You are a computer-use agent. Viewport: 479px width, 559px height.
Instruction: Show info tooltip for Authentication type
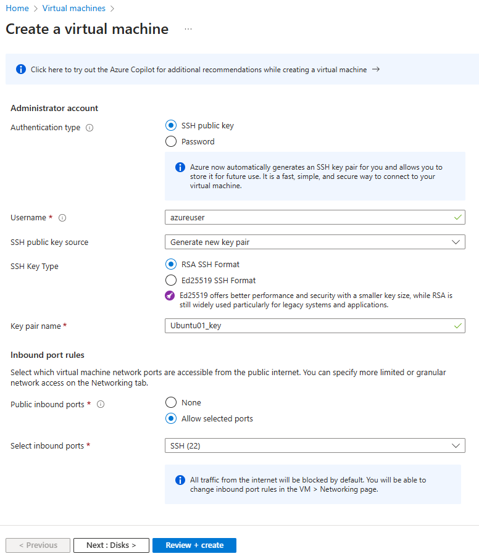90,128
